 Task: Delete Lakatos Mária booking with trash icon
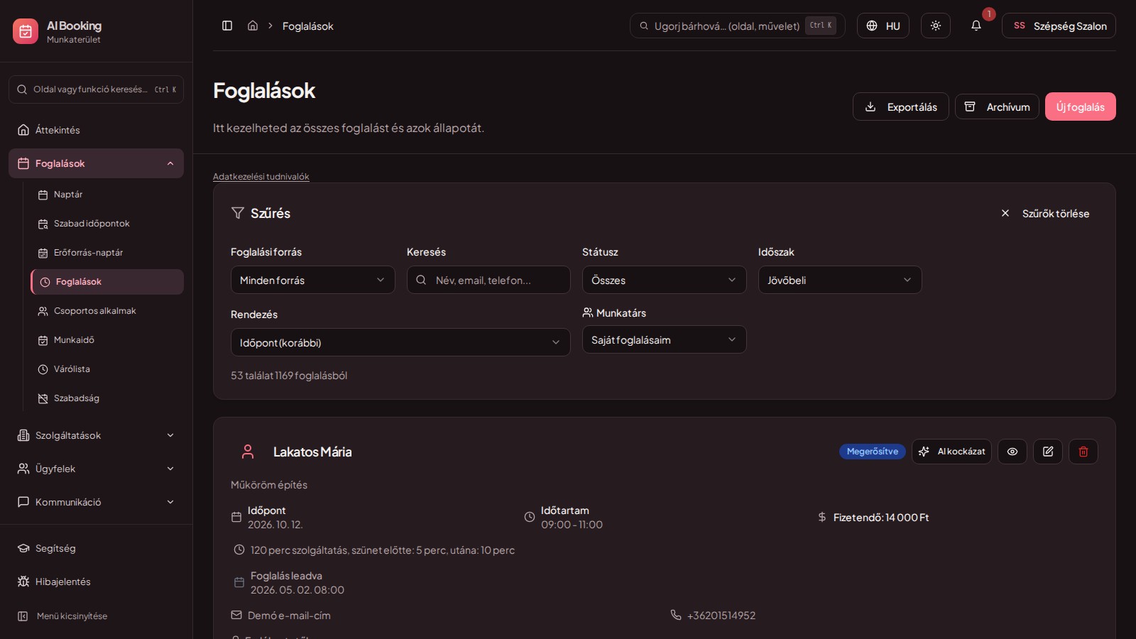[x=1083, y=452]
